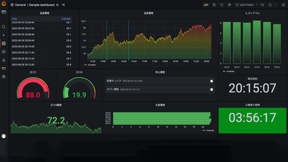Expand the refresh interval dropdown arrow
Screen dimensions: 288x162
[x=276, y=5]
